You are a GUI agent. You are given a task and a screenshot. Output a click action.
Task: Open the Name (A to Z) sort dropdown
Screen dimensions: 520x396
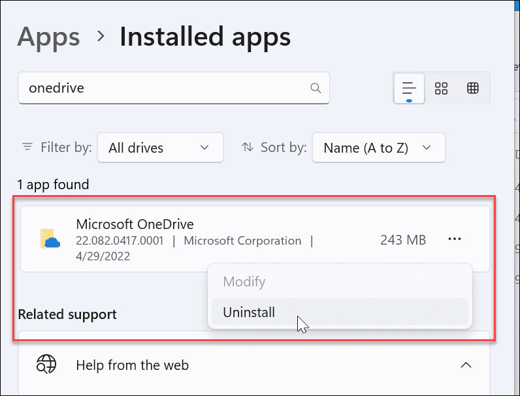(x=378, y=147)
